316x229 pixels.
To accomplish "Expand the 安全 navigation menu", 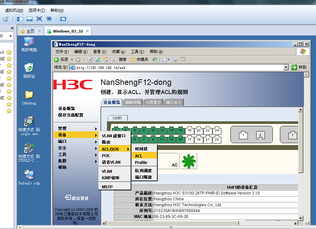I will click(76, 148).
